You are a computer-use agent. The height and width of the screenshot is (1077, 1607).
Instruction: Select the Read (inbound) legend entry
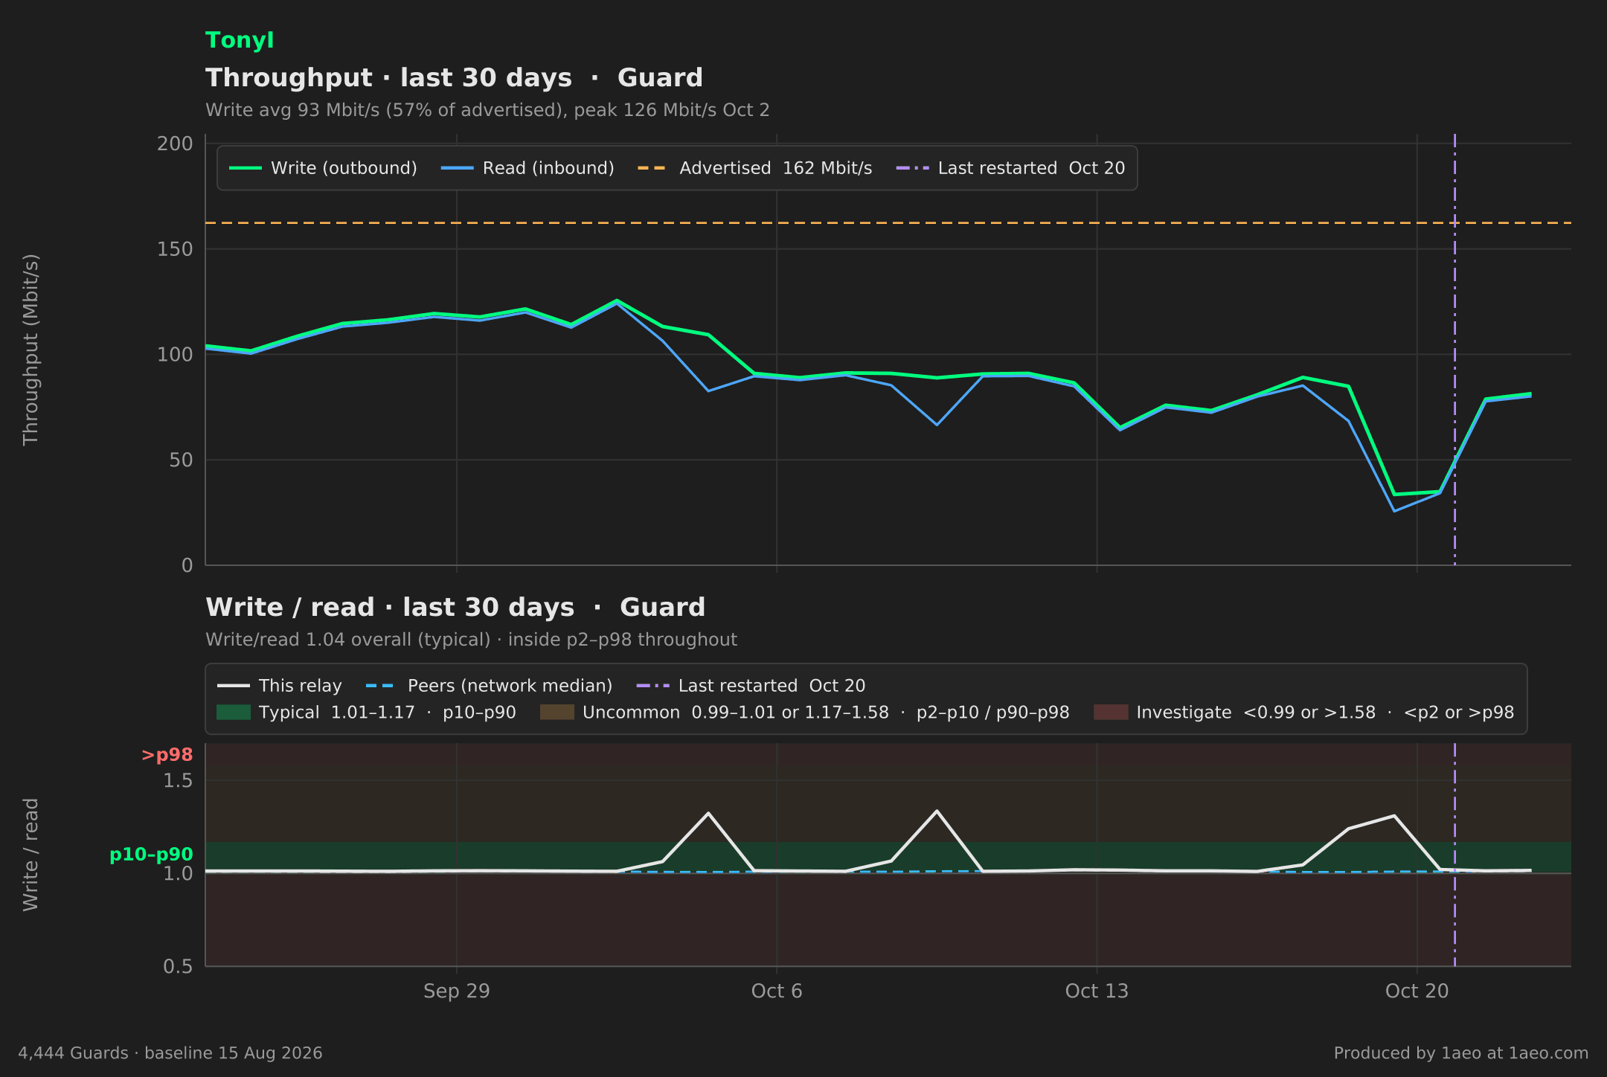527,168
